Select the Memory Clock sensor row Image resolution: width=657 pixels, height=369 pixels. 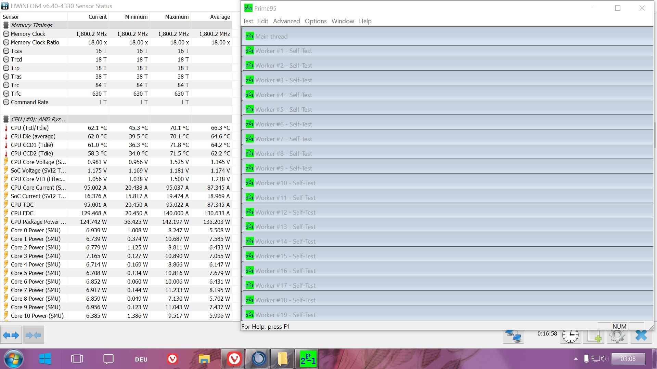click(116, 34)
